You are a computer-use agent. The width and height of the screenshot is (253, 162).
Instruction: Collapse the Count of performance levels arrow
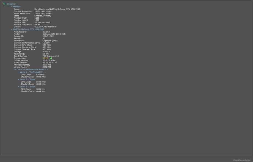click(15, 70)
